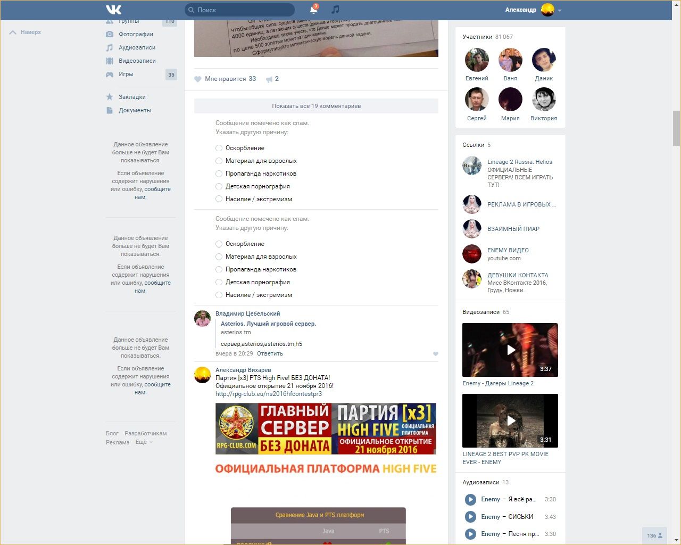This screenshot has height=545, width=681.
Task: Reply to Владимир Цебельский's comment with Ответить
Action: click(270, 353)
